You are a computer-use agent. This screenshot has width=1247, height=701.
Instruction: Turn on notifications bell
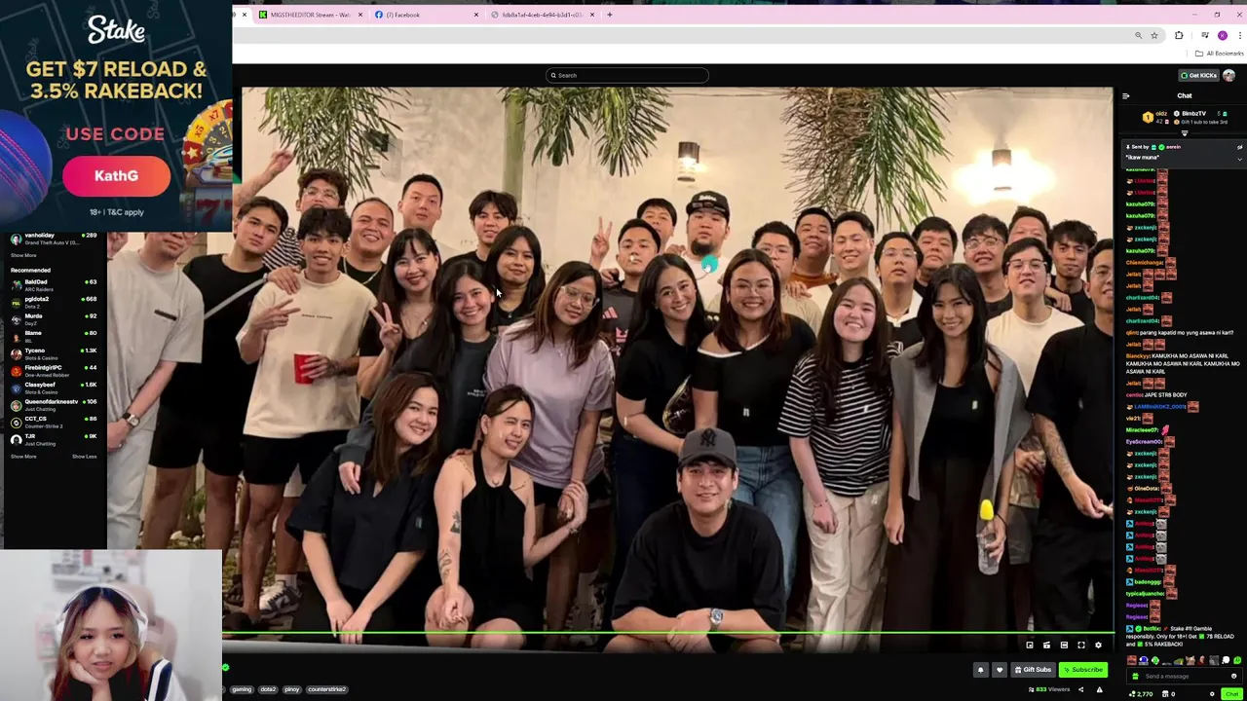(x=981, y=670)
